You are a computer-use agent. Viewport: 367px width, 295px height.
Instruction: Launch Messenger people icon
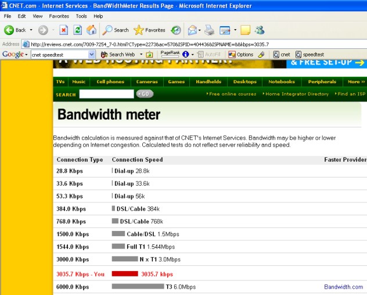pos(260,30)
